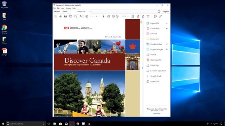225x126 pixels.
Task: Expand Organize Pages chevron
Action: click(167, 49)
